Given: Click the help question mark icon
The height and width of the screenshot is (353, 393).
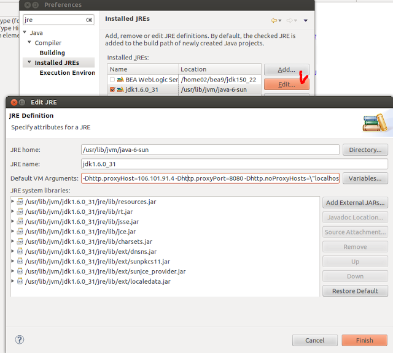Looking at the screenshot, I should tap(20, 340).
